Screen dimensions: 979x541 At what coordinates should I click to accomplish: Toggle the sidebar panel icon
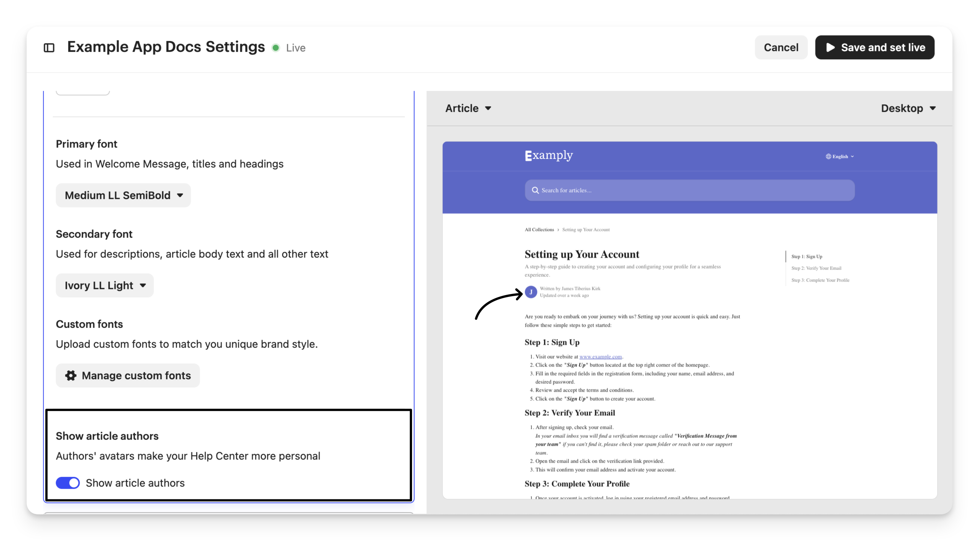point(49,48)
